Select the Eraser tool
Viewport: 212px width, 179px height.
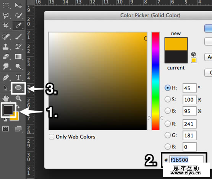click(x=6, y=57)
